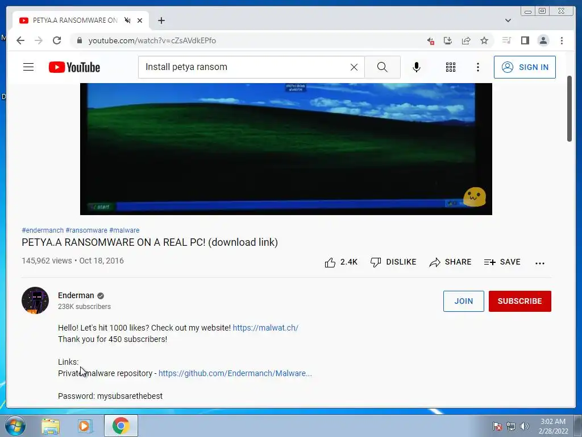Select the PETYA.A RANSOMWARE tab
This screenshot has height=437, width=582.
(x=81, y=20)
